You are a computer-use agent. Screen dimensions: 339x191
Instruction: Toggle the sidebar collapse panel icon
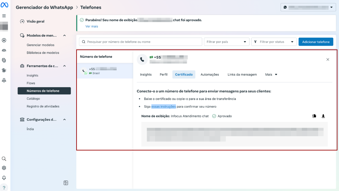(x=66, y=183)
